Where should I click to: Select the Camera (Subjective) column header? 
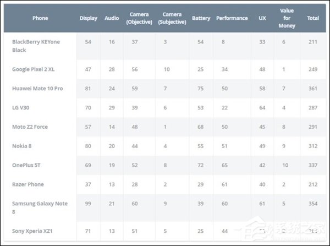click(x=172, y=18)
